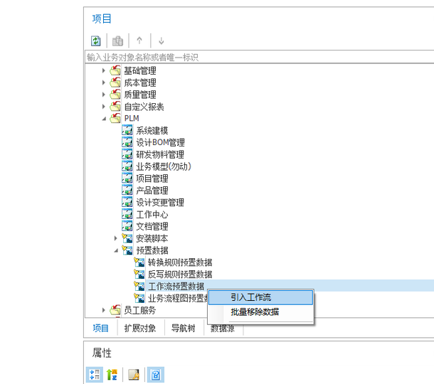434x384 pixels.
Task: Expand the 自定义报表 node
Action: (x=103, y=106)
